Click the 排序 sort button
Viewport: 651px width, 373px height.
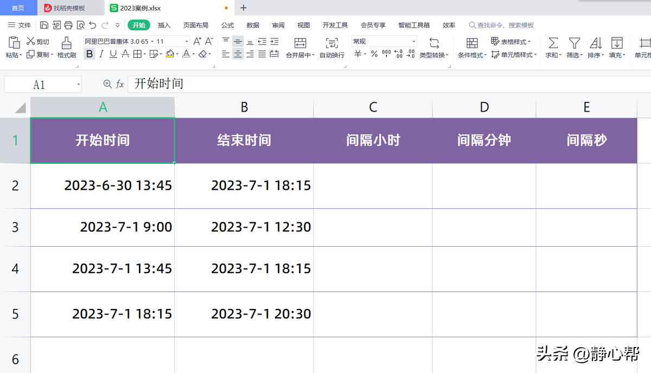click(x=595, y=48)
